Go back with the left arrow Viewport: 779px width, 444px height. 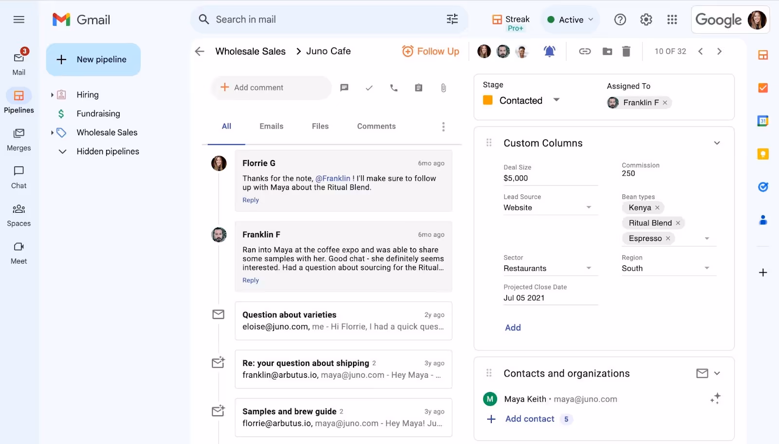click(200, 51)
